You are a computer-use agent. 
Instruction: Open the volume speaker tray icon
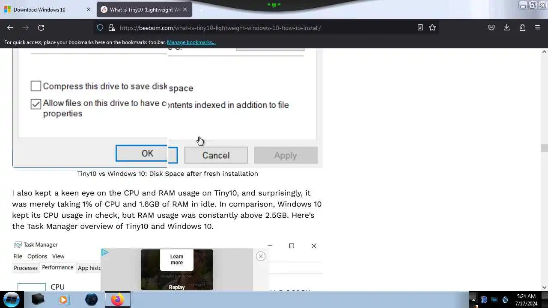coord(505,300)
